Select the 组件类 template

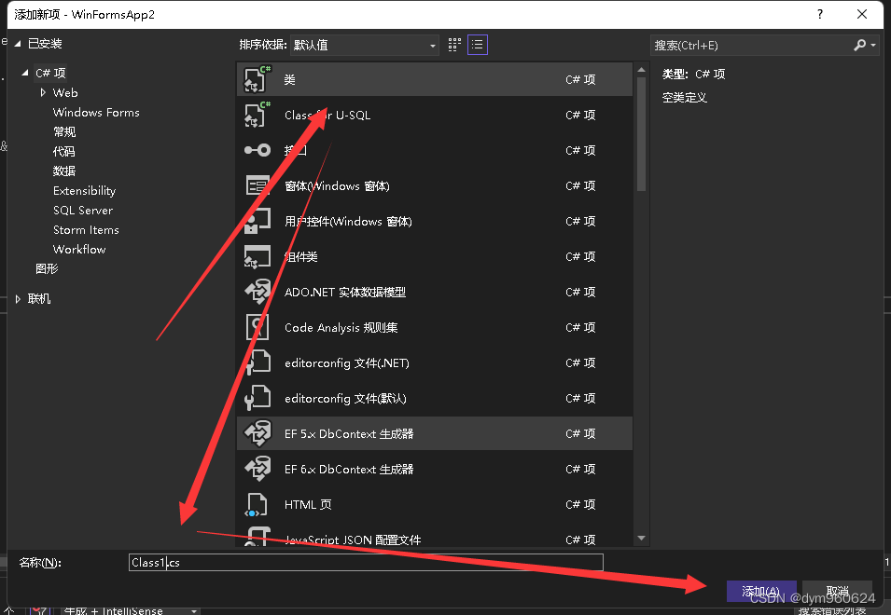pos(373,256)
